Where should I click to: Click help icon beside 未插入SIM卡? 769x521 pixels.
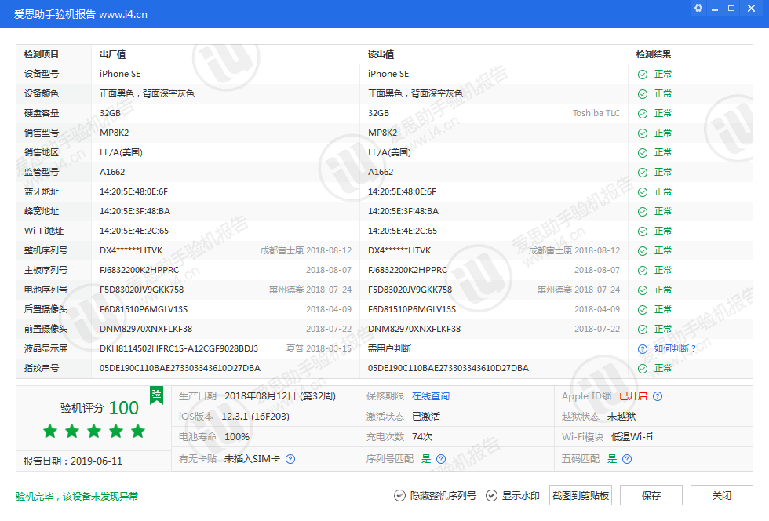click(x=290, y=459)
